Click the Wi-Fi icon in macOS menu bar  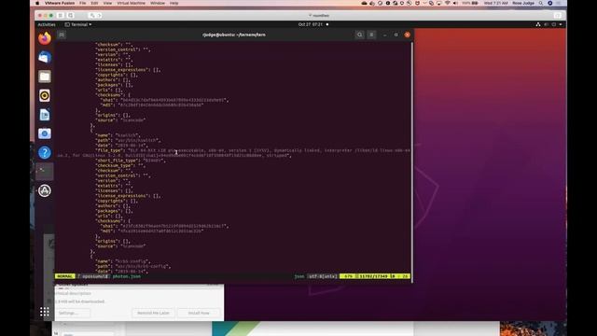(x=448, y=3)
